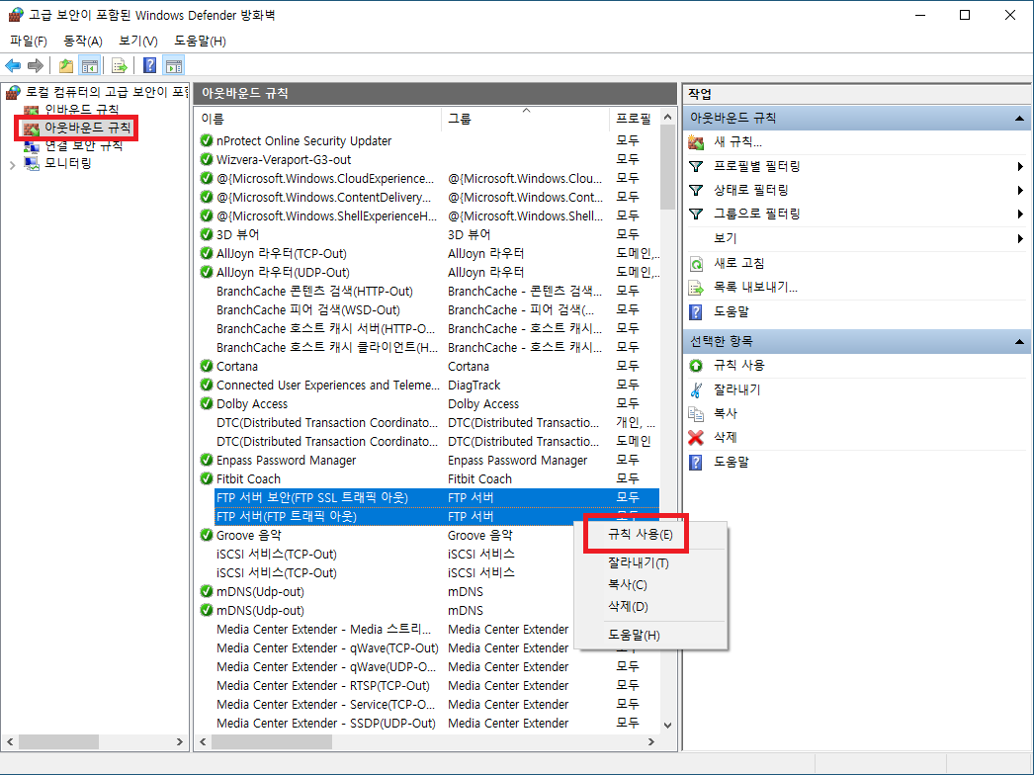Open the 보기 submenu arrow in actions pane
Image resolution: width=1034 pixels, height=775 pixels.
pos(1021,238)
